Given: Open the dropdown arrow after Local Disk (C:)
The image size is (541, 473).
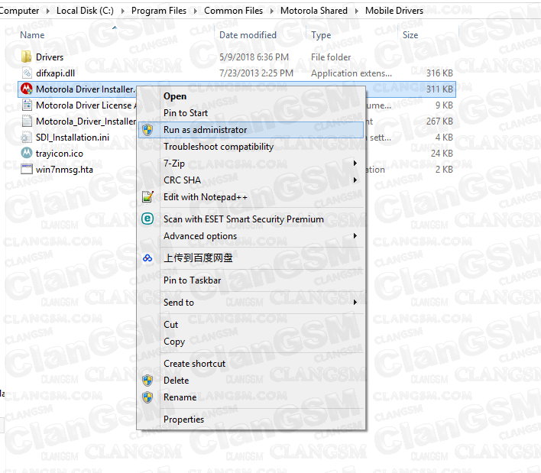Looking at the screenshot, I should coord(122,11).
